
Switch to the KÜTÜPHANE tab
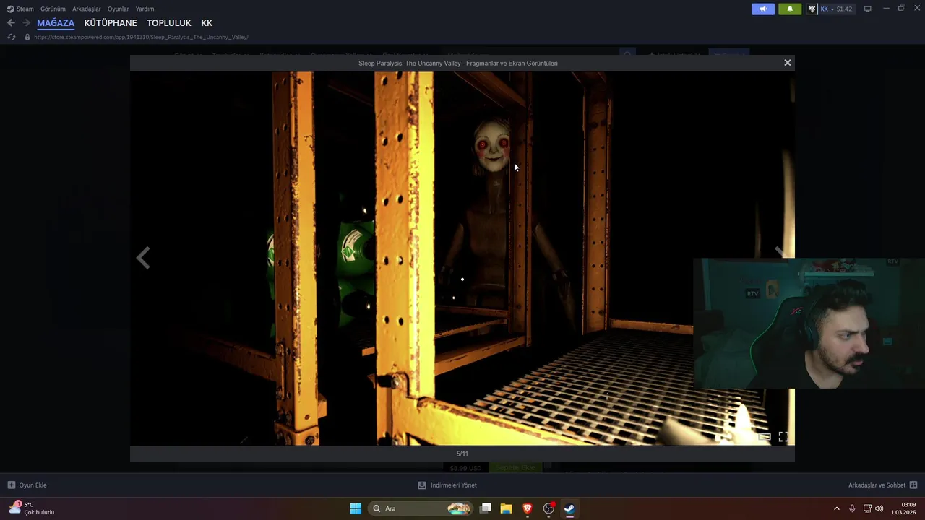111,23
